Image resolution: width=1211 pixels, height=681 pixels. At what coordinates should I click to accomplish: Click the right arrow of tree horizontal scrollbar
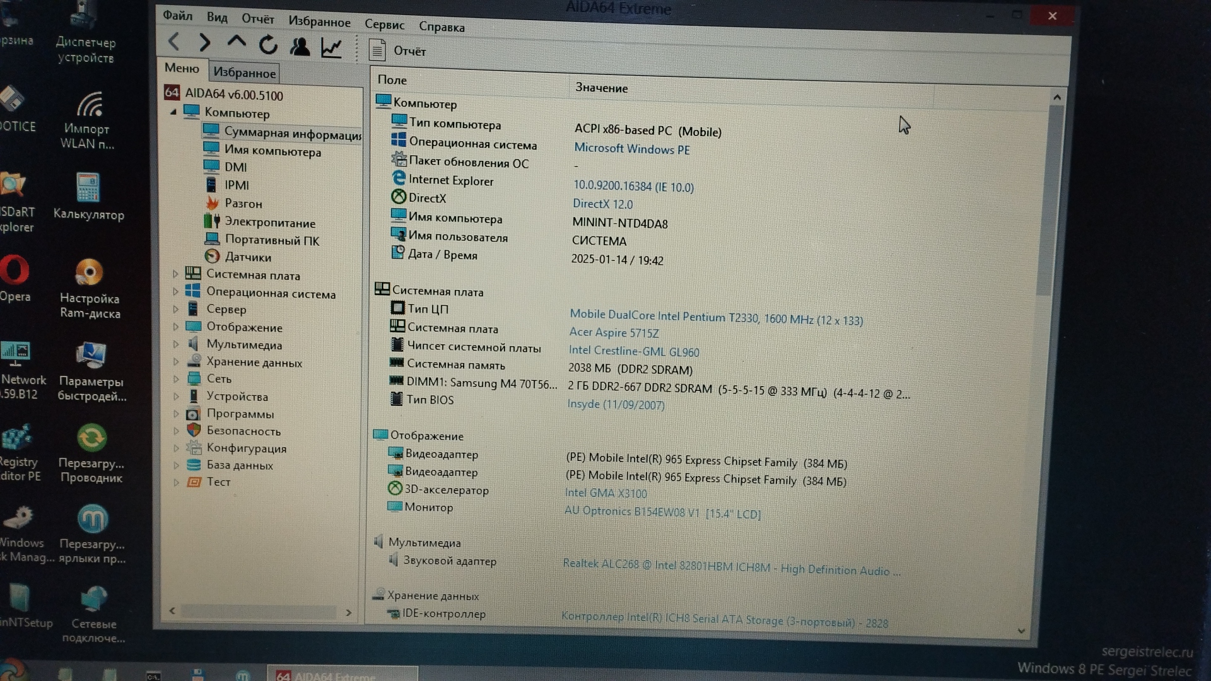tap(349, 612)
